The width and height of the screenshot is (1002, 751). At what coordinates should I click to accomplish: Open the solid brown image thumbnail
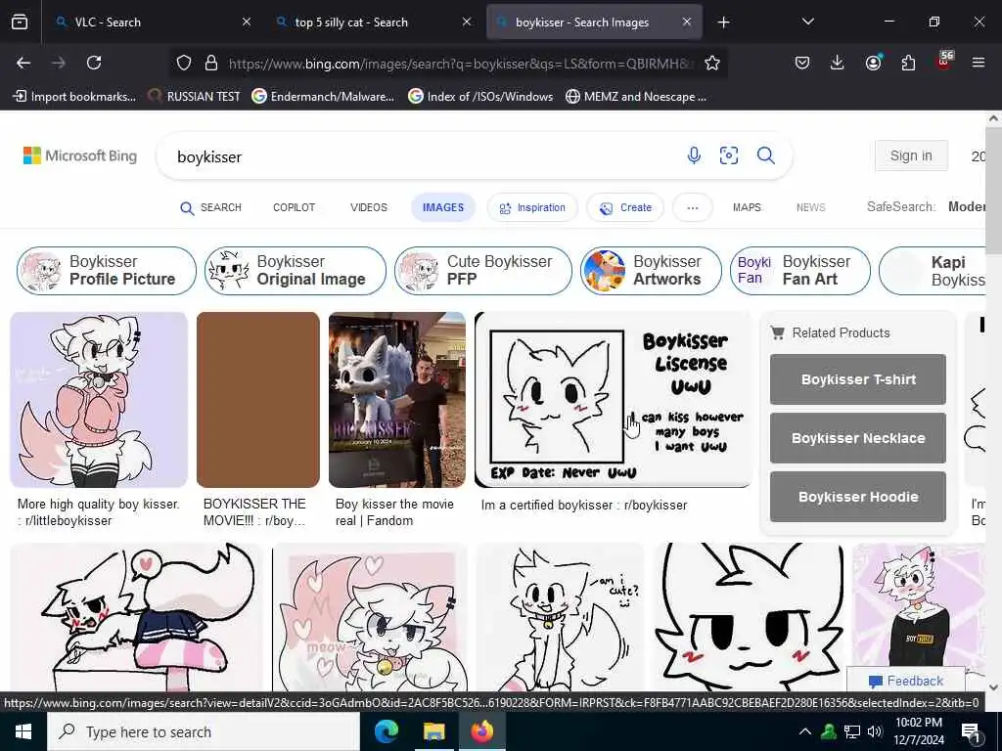[x=258, y=400]
